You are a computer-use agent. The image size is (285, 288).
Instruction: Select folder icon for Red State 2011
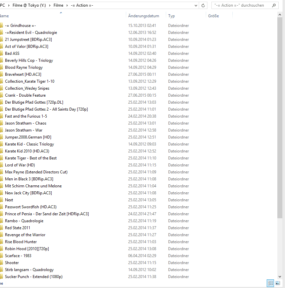(1, 228)
